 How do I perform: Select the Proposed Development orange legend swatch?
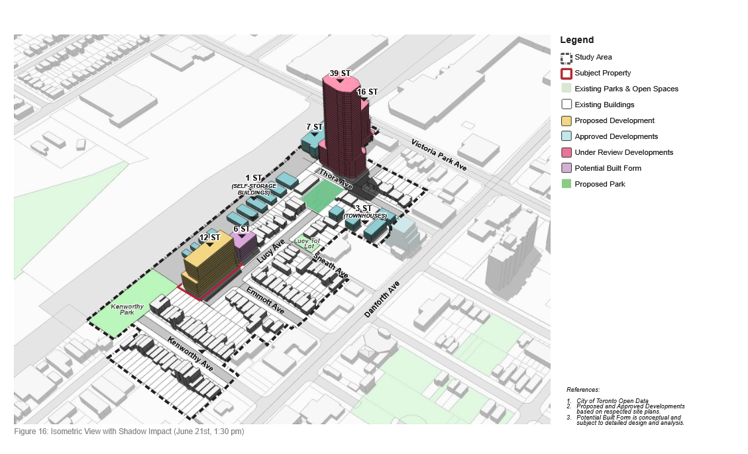click(x=566, y=120)
